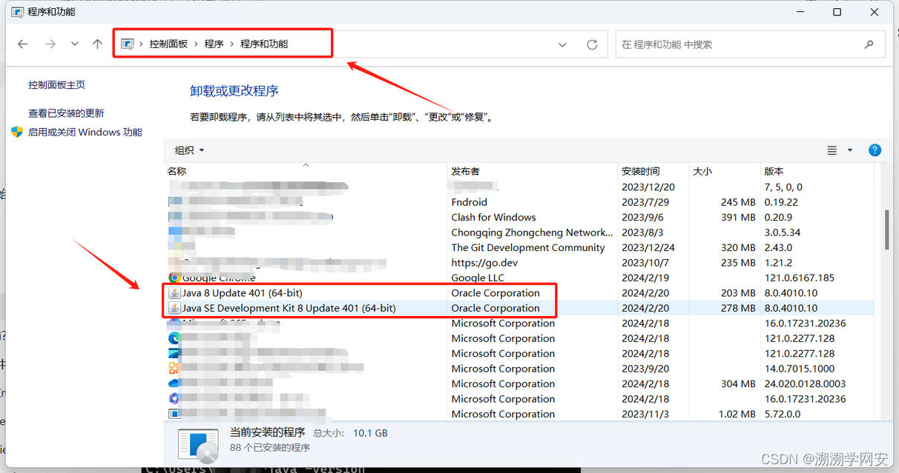Select the Google Chrome program row
This screenshot has height=473, width=899.
point(518,278)
